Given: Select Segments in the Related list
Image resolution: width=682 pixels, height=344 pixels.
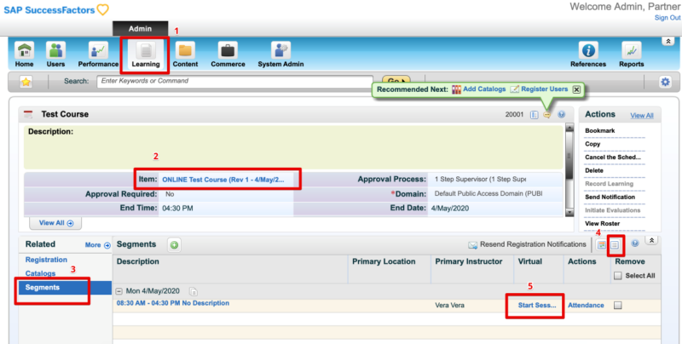Looking at the screenshot, I should 43,288.
